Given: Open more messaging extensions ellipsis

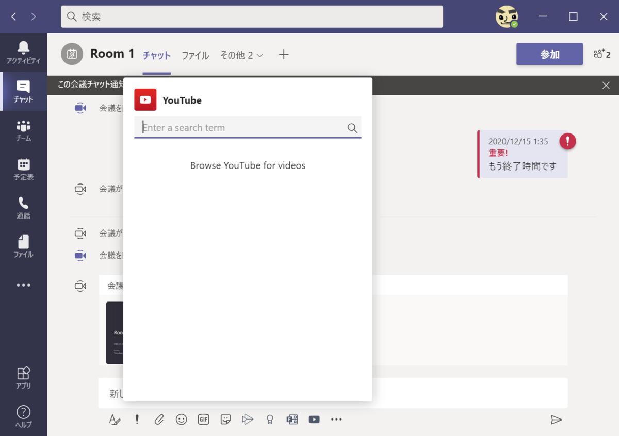Looking at the screenshot, I should pyautogui.click(x=336, y=420).
